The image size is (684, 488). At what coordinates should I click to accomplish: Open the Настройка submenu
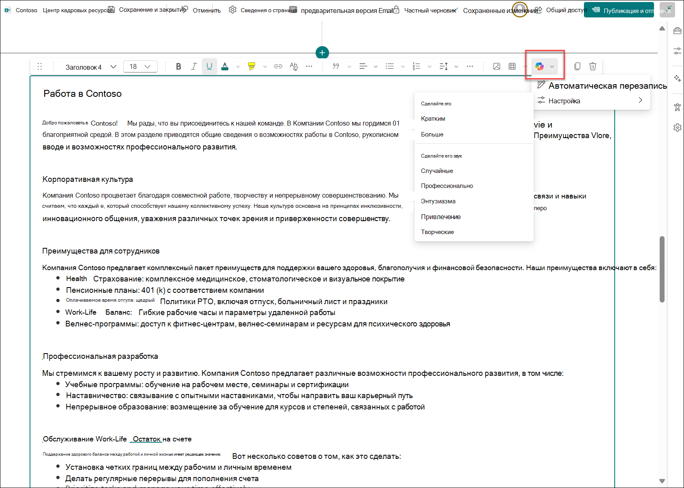[591, 100]
